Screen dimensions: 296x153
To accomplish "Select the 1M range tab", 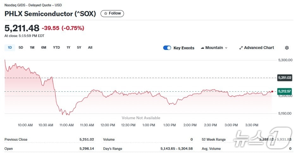I will pyautogui.click(x=32, y=48).
